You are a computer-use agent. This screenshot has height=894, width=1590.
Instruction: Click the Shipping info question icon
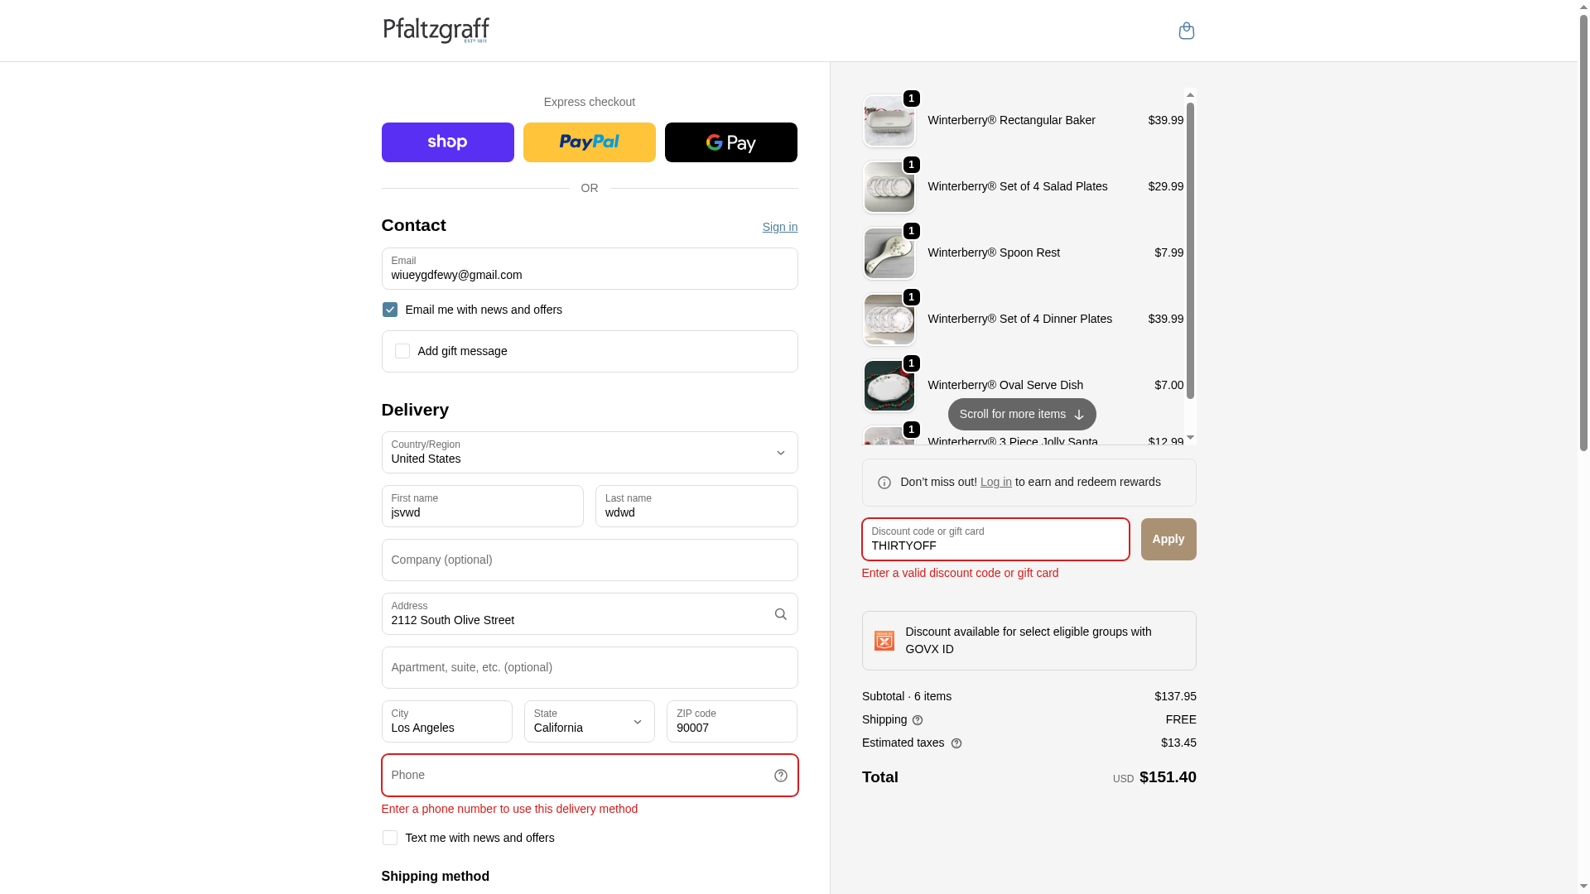(918, 720)
